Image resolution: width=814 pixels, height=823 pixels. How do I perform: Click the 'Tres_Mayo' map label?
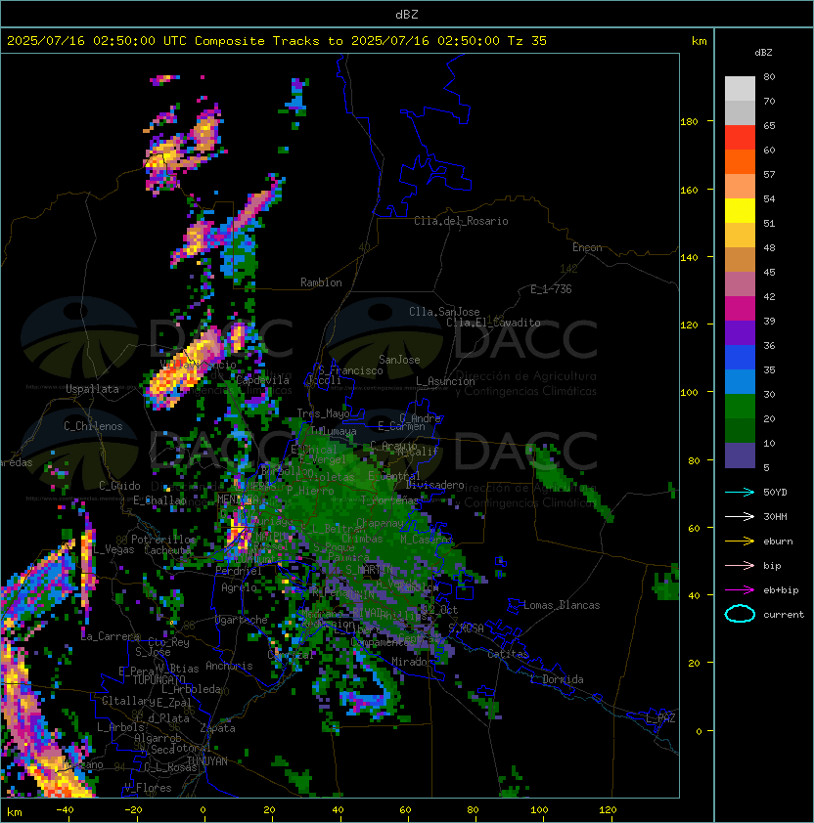tap(323, 413)
